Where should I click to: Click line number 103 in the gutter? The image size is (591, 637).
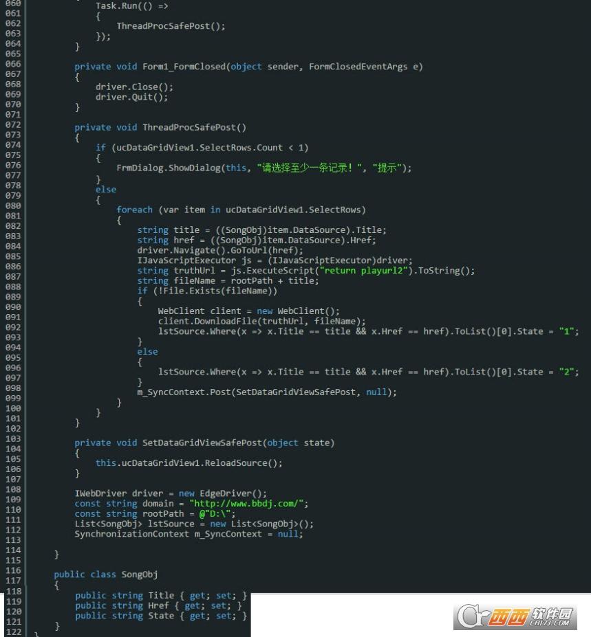pos(13,438)
